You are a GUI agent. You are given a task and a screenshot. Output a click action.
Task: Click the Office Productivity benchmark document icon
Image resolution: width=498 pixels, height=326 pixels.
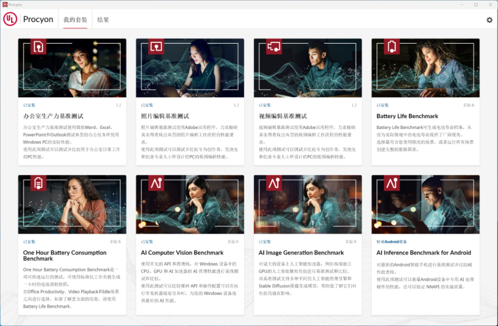coord(38,47)
